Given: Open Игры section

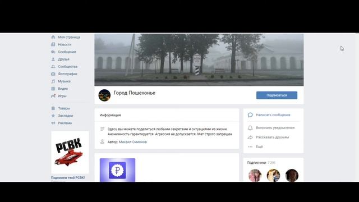Looking at the screenshot, I should (x=62, y=96).
